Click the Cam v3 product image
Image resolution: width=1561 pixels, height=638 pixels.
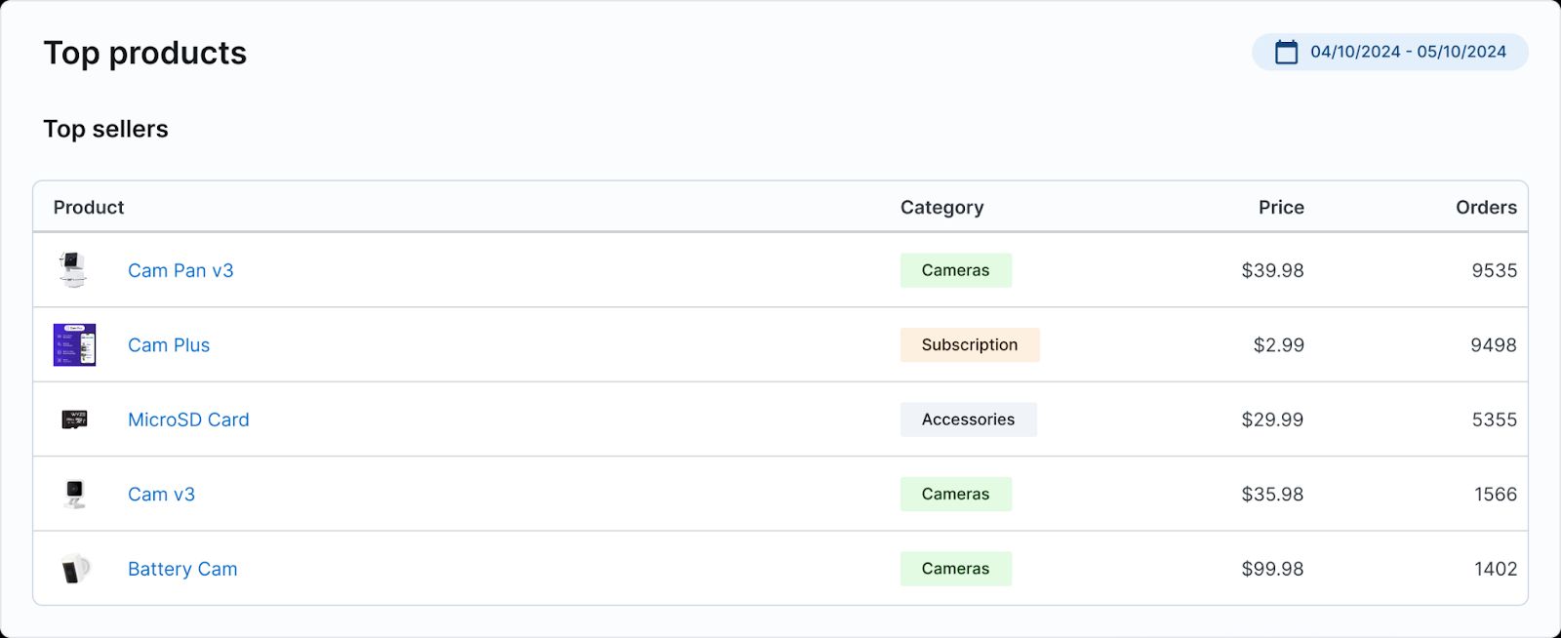coord(74,495)
